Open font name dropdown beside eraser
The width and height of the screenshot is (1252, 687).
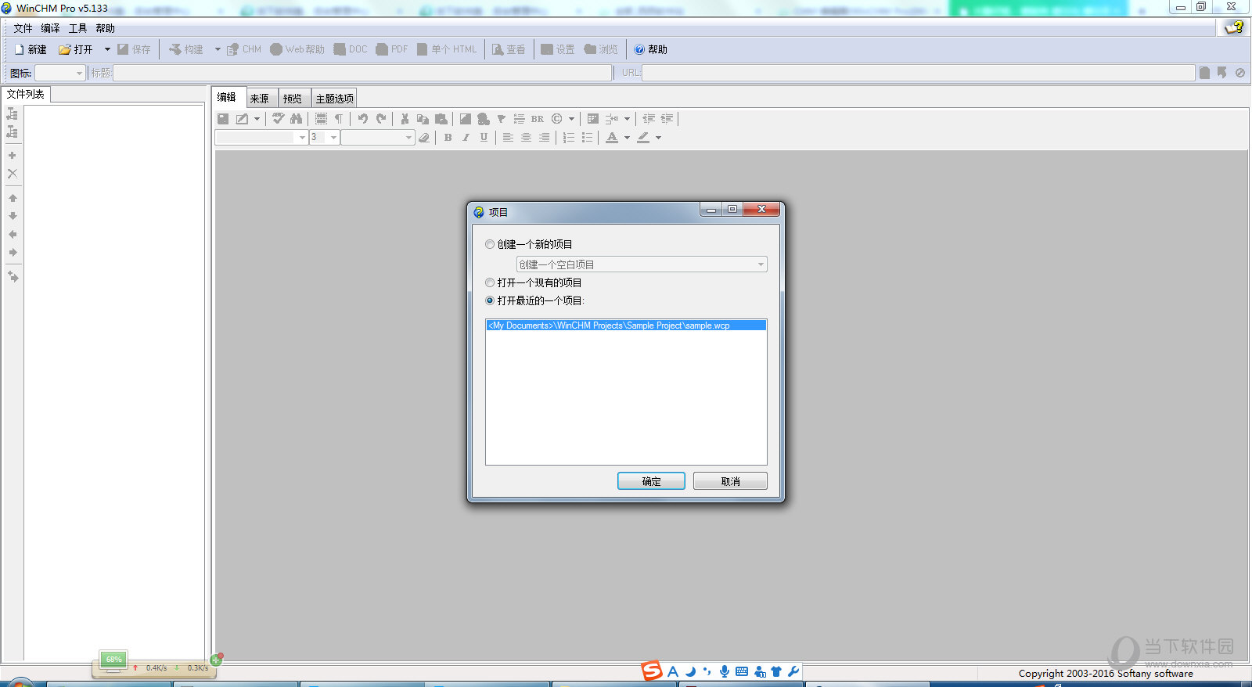coord(378,138)
